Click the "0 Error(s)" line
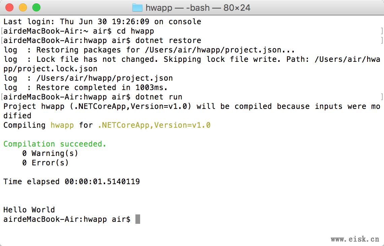Viewport: 384px width, 246px height. click(45, 163)
